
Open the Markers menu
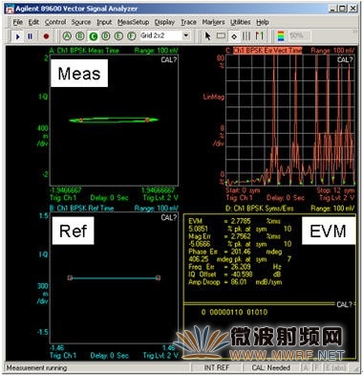213,22
